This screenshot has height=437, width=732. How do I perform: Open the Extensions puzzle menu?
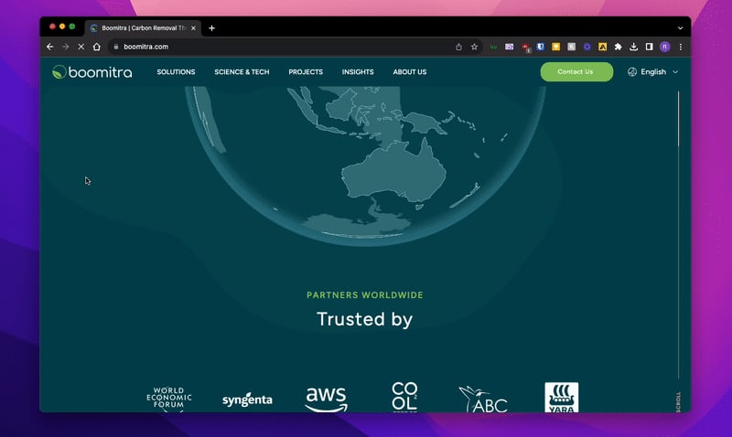point(619,47)
